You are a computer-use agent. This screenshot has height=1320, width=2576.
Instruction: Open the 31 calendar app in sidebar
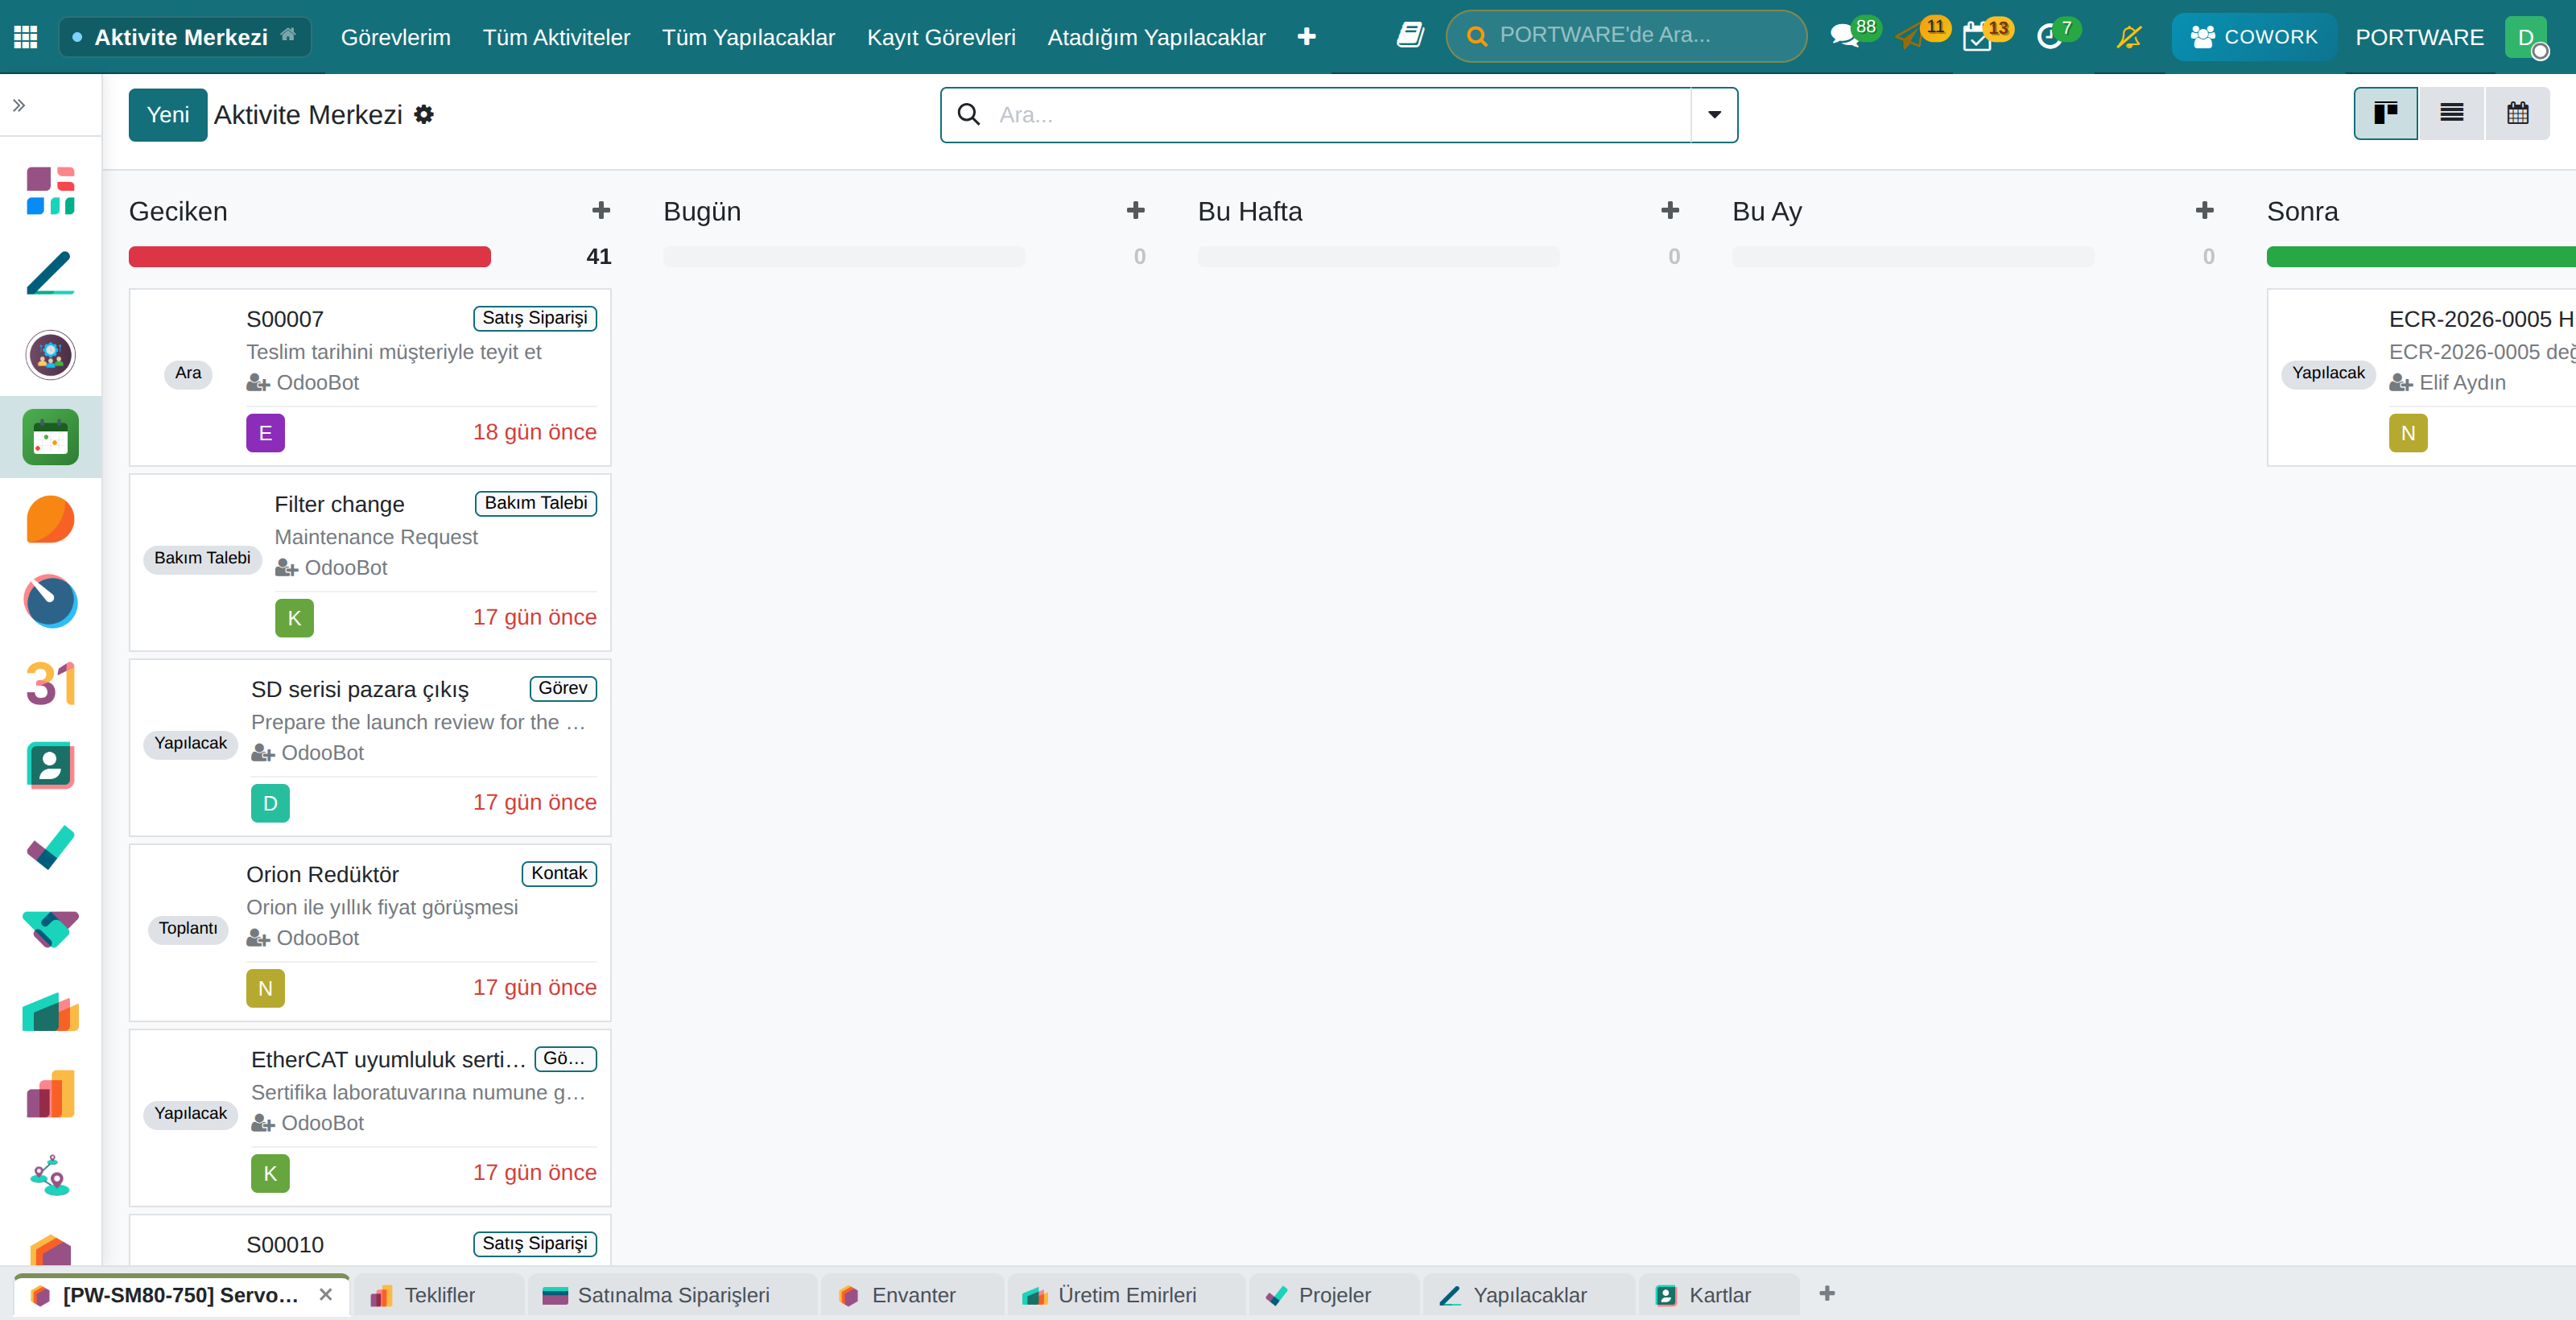(51, 684)
